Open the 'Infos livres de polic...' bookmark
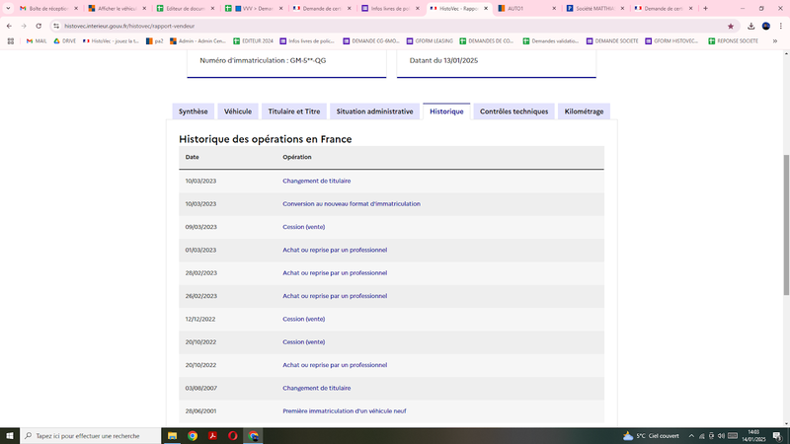 (x=307, y=40)
